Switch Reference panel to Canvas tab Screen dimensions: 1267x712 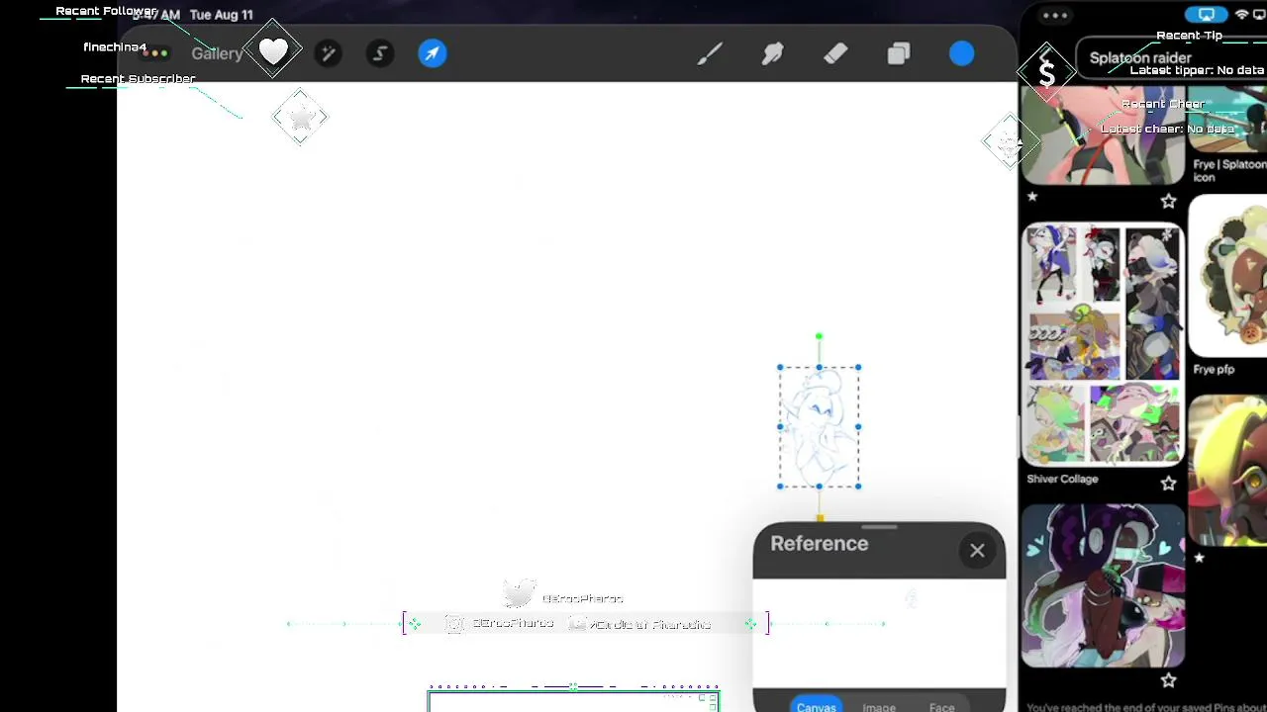[817, 706]
